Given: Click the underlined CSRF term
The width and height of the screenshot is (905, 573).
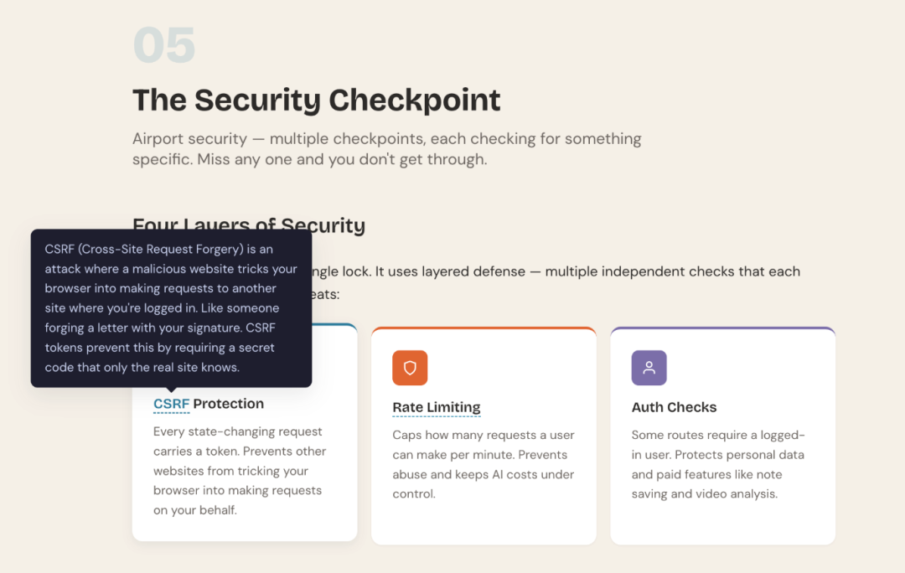Looking at the screenshot, I should [171, 404].
